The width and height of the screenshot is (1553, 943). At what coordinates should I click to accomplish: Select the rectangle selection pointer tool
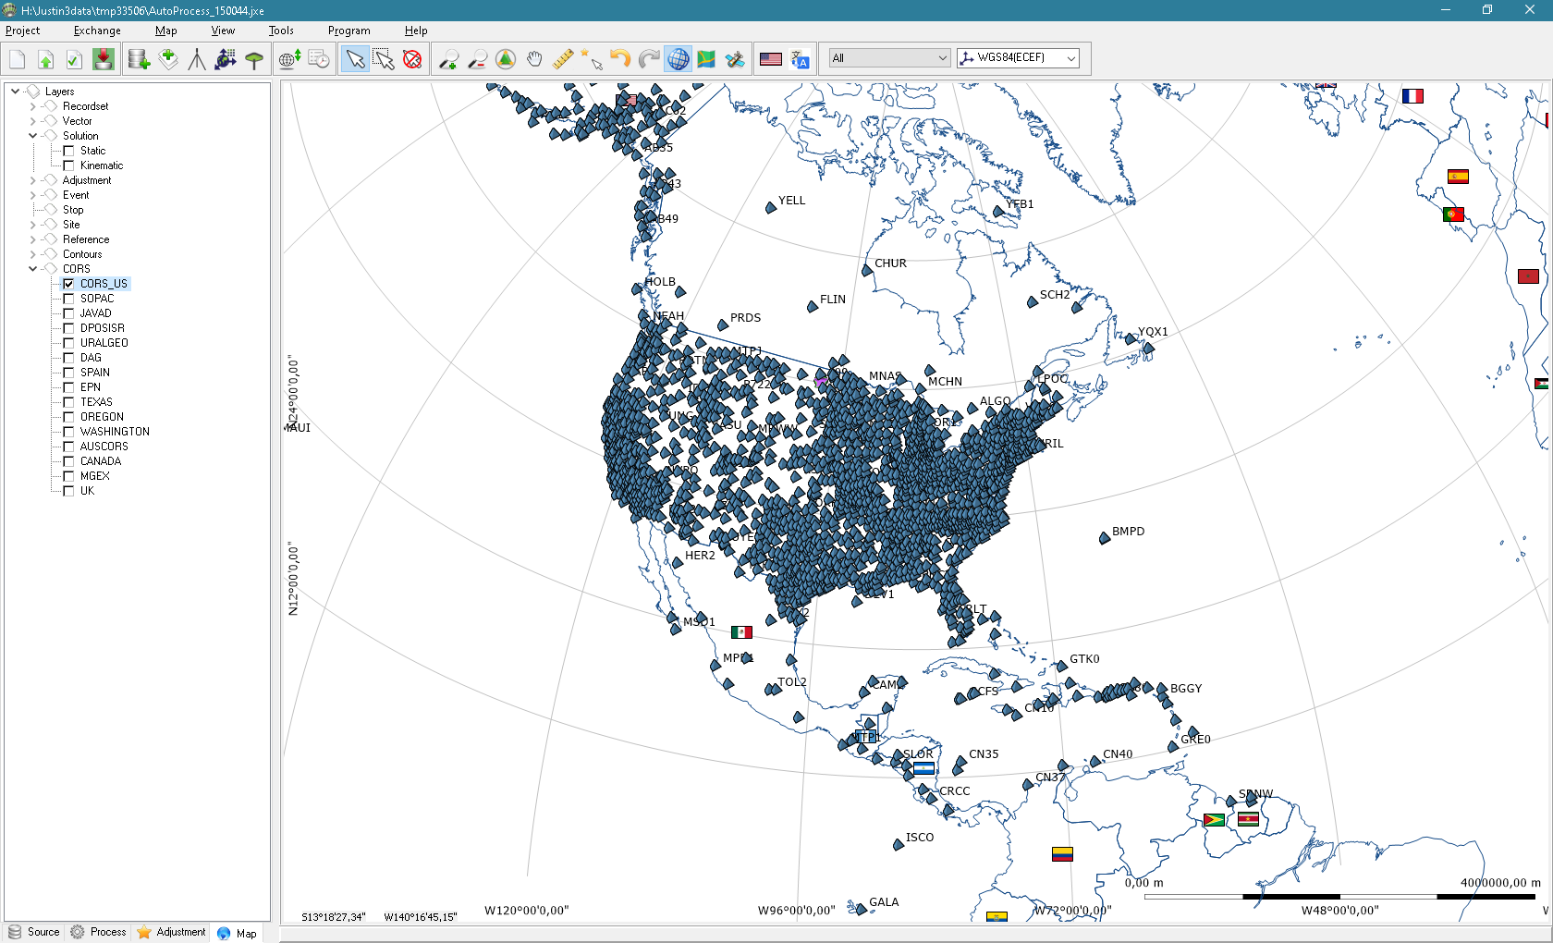[384, 59]
